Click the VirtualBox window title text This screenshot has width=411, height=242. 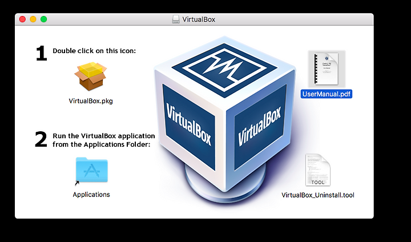tap(199, 19)
